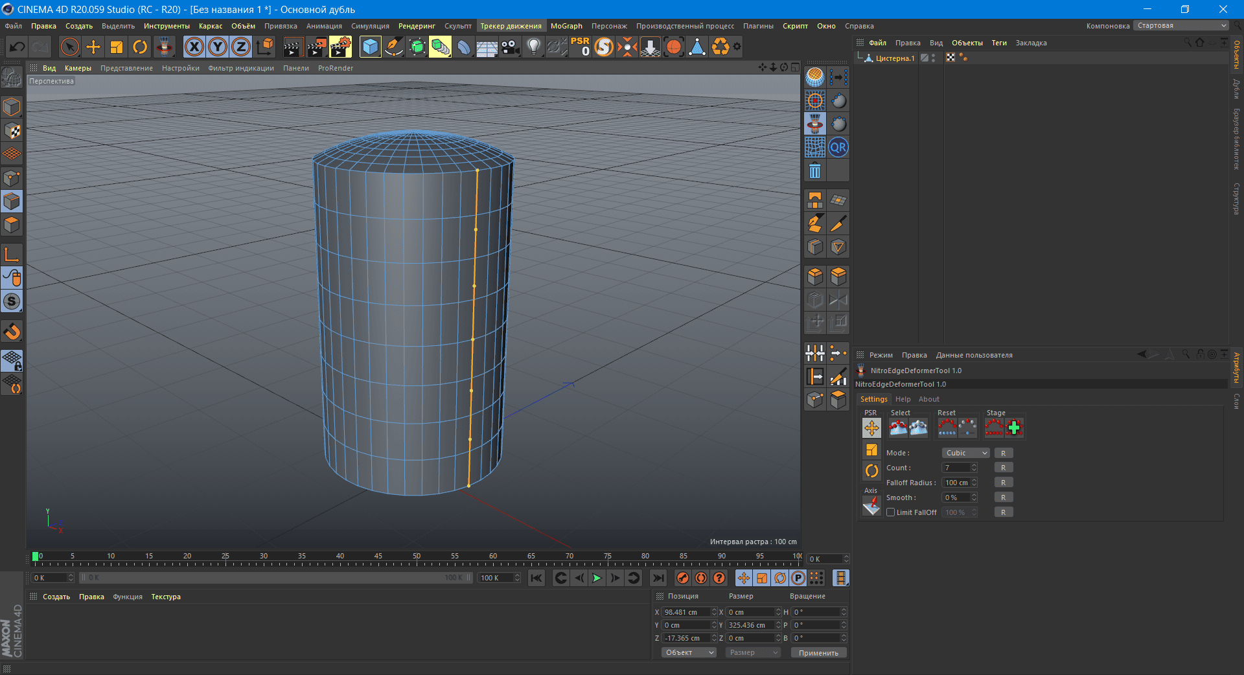Toggle X axis lock
Screen dimensions: 1244x675
(194, 47)
